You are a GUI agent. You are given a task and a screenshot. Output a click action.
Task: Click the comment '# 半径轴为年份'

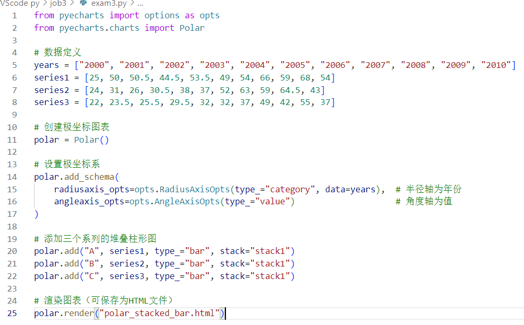click(429, 190)
